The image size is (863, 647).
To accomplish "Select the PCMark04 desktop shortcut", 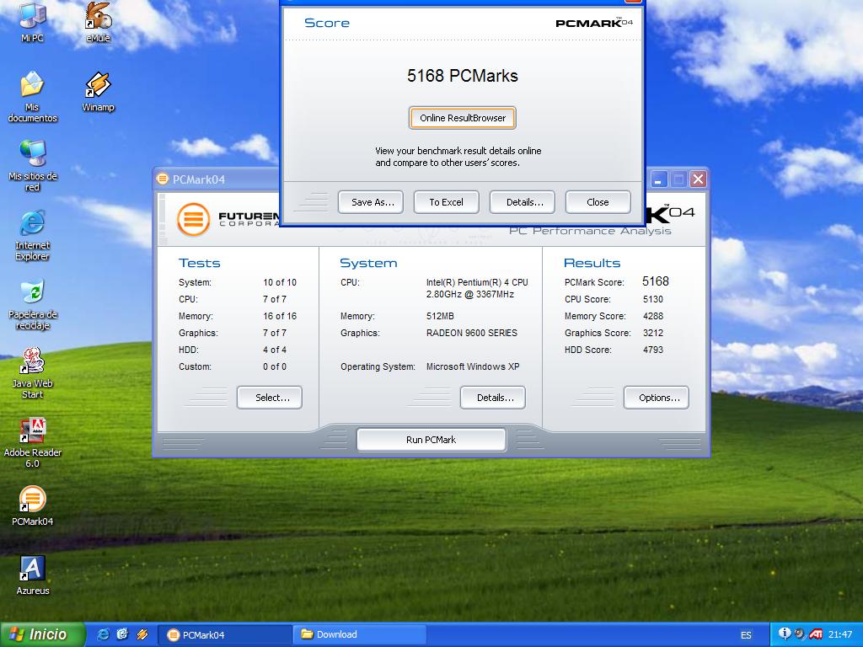I will tap(32, 500).
